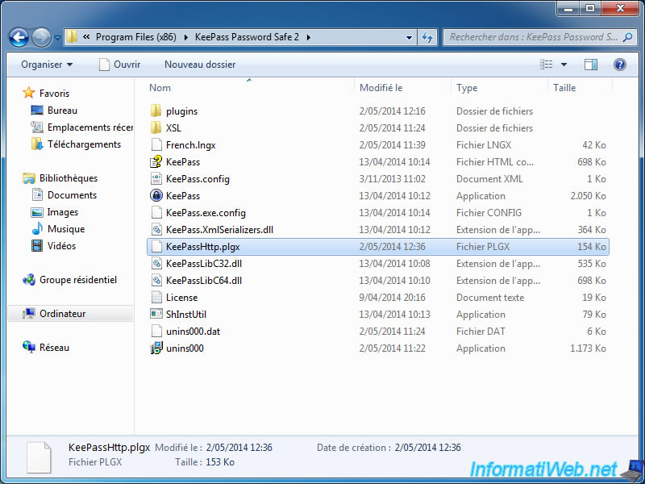Create a folder with Nouveau dossier
The width and height of the screenshot is (645, 484).
click(200, 65)
